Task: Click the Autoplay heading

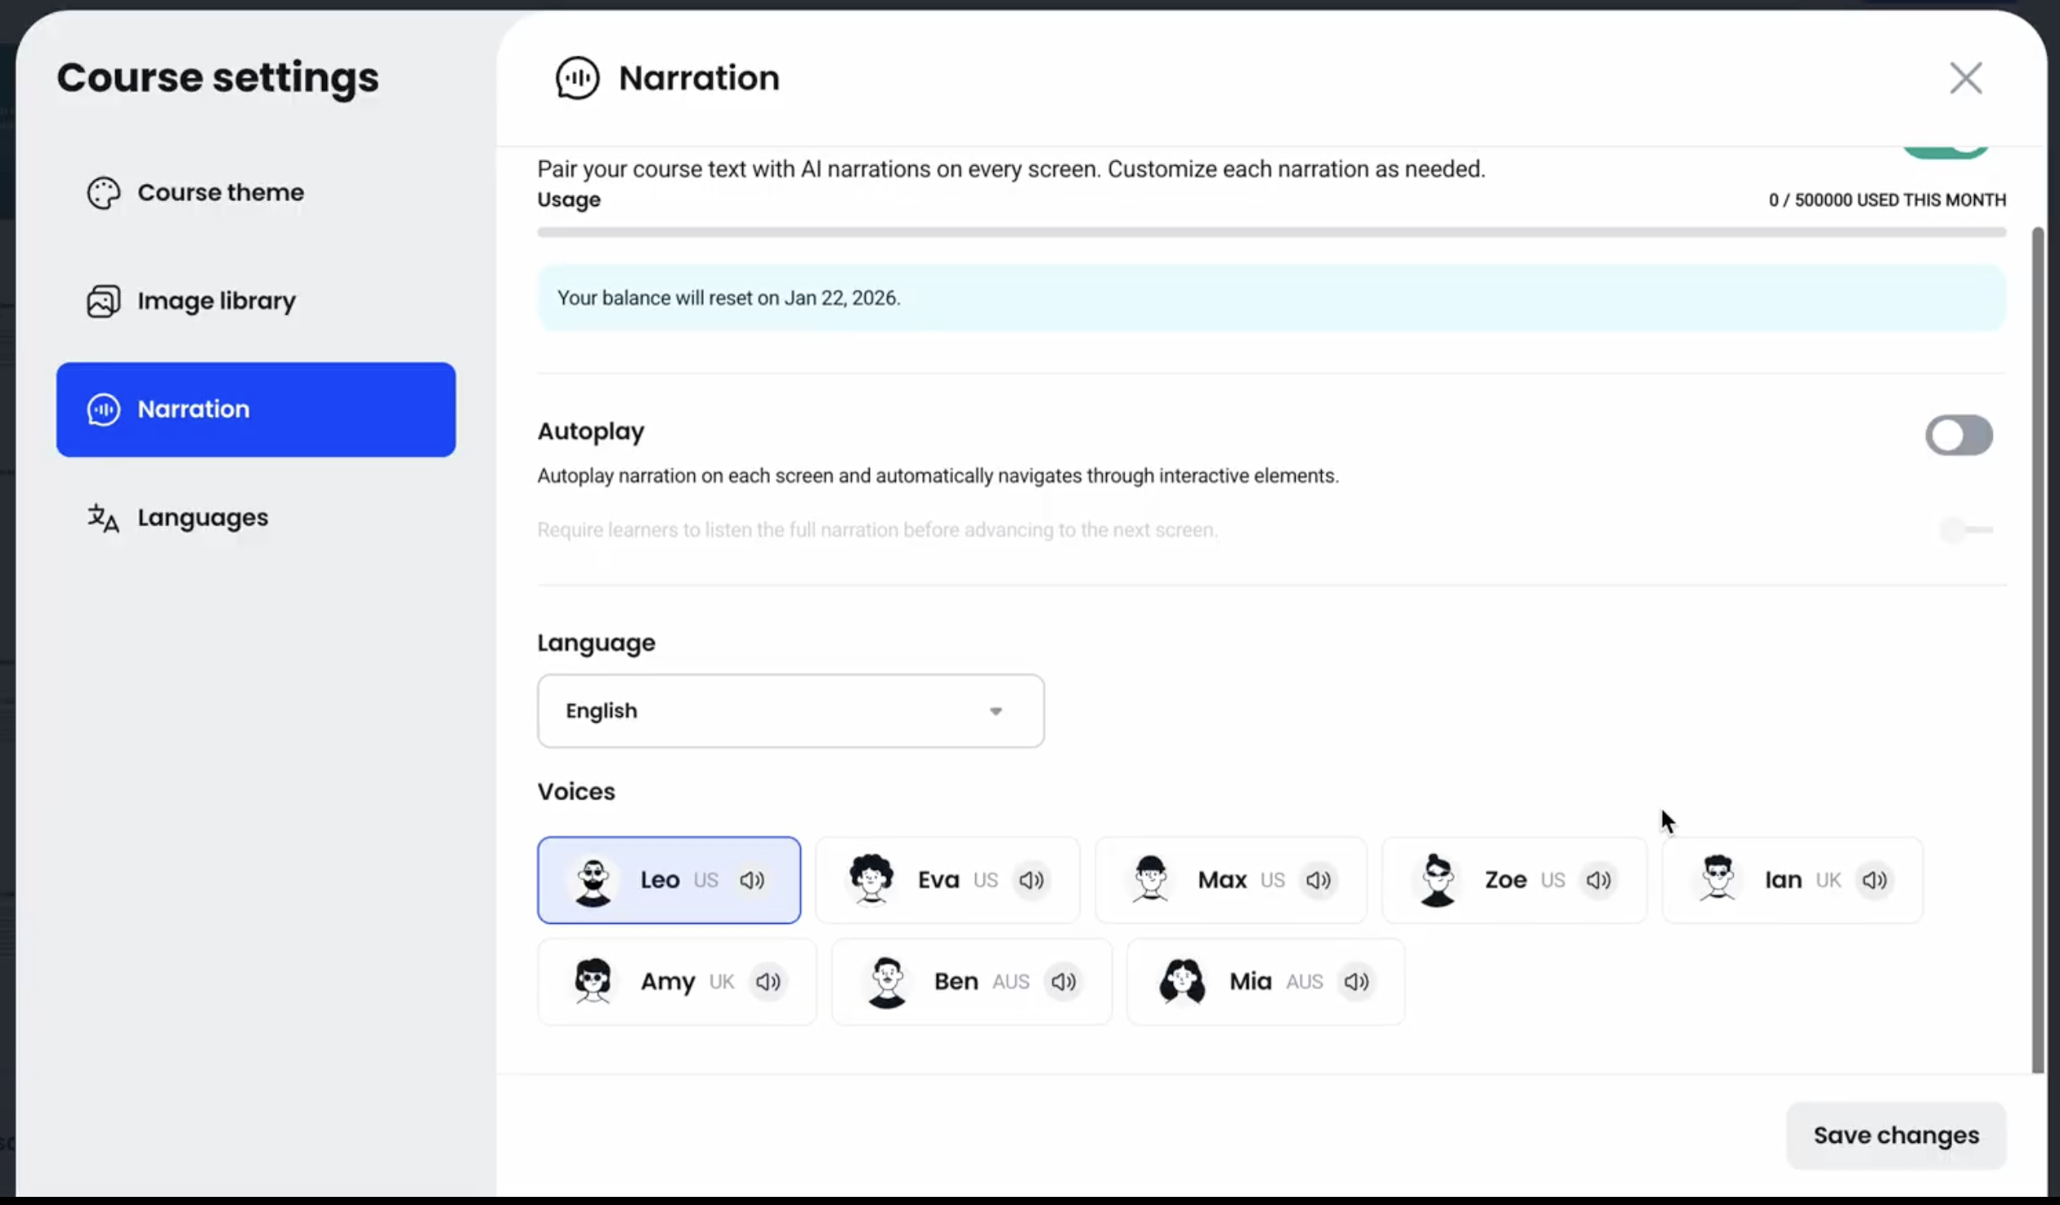Action: pos(591,431)
